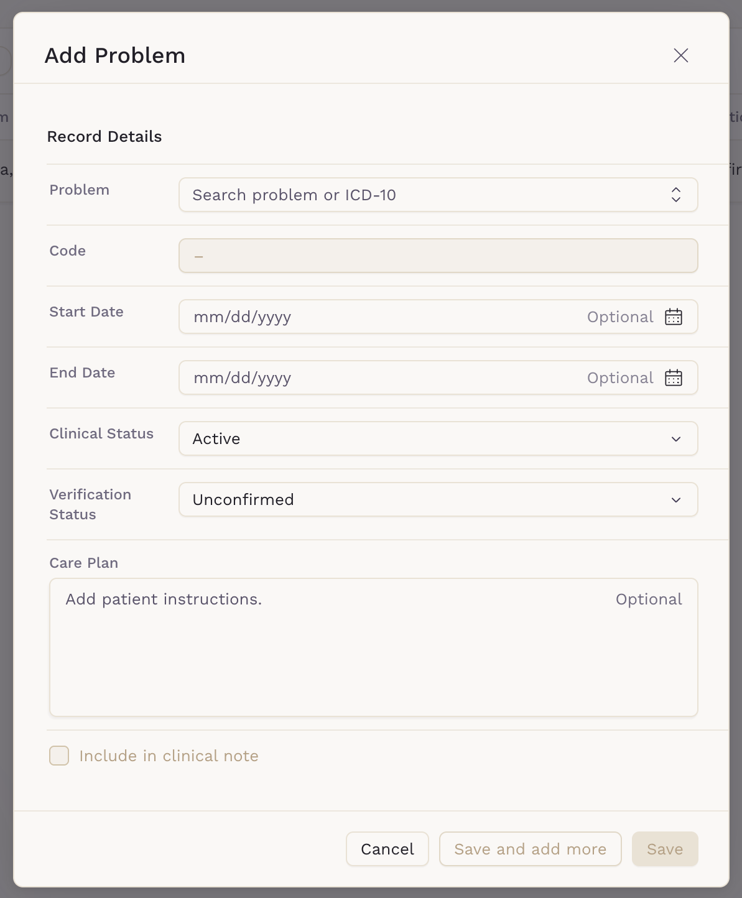This screenshot has width=742, height=898.
Task: Click the Code field
Action: pyautogui.click(x=438, y=256)
